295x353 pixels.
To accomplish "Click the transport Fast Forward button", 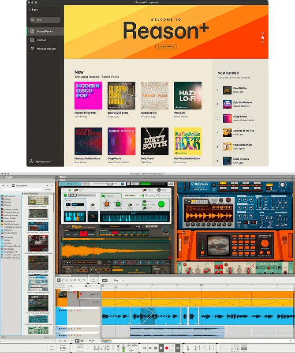I will 150,348.
